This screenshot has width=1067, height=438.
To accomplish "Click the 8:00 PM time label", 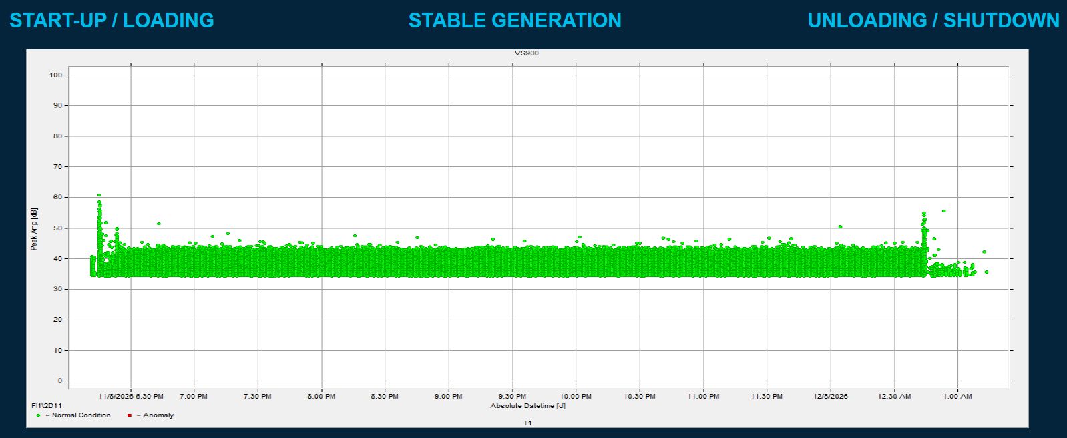I will (321, 396).
